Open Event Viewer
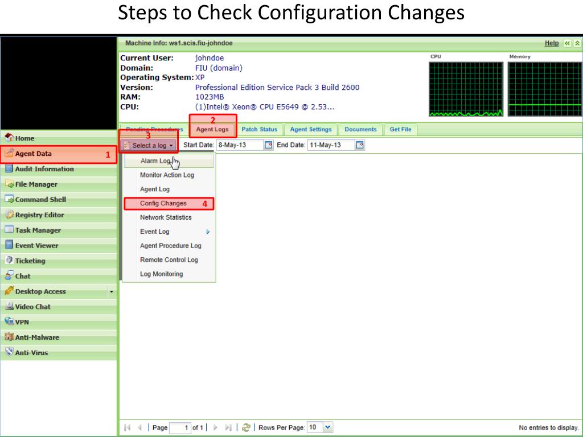Screen dimensions: 583x437 [58, 246]
